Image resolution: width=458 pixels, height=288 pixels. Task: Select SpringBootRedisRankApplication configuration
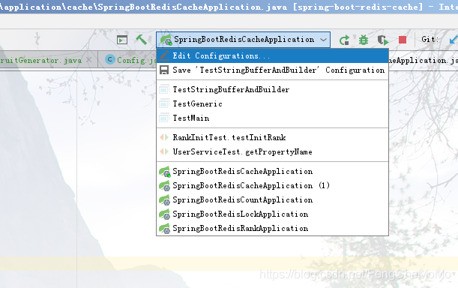pyautogui.click(x=272, y=228)
